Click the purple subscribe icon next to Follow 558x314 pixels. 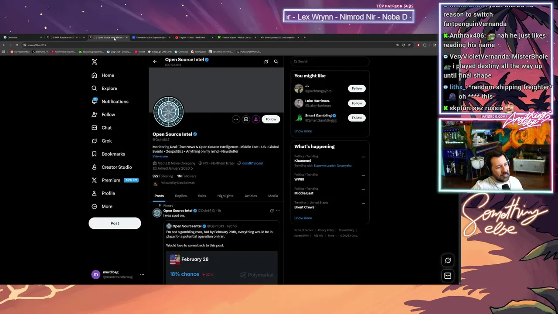pyautogui.click(x=256, y=119)
